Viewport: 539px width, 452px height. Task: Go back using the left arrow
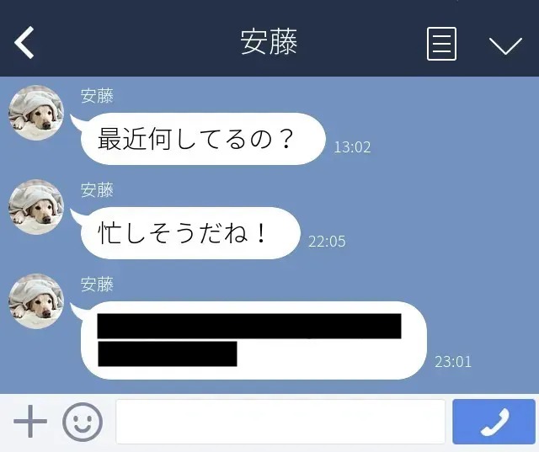point(24,43)
